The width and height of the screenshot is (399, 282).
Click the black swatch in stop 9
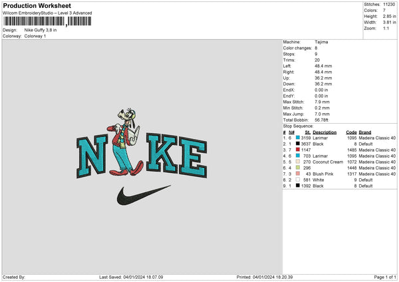pos(298,186)
